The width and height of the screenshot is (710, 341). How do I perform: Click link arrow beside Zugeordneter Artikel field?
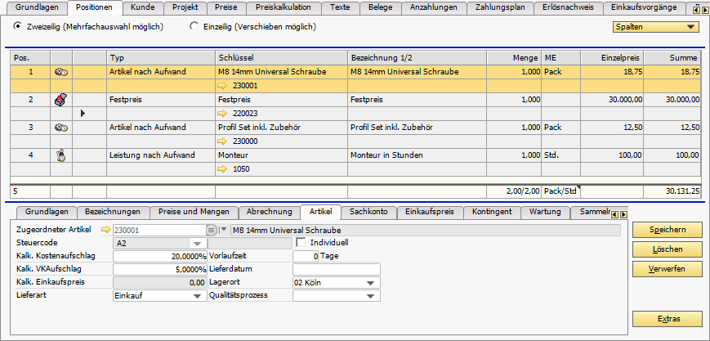click(x=105, y=230)
